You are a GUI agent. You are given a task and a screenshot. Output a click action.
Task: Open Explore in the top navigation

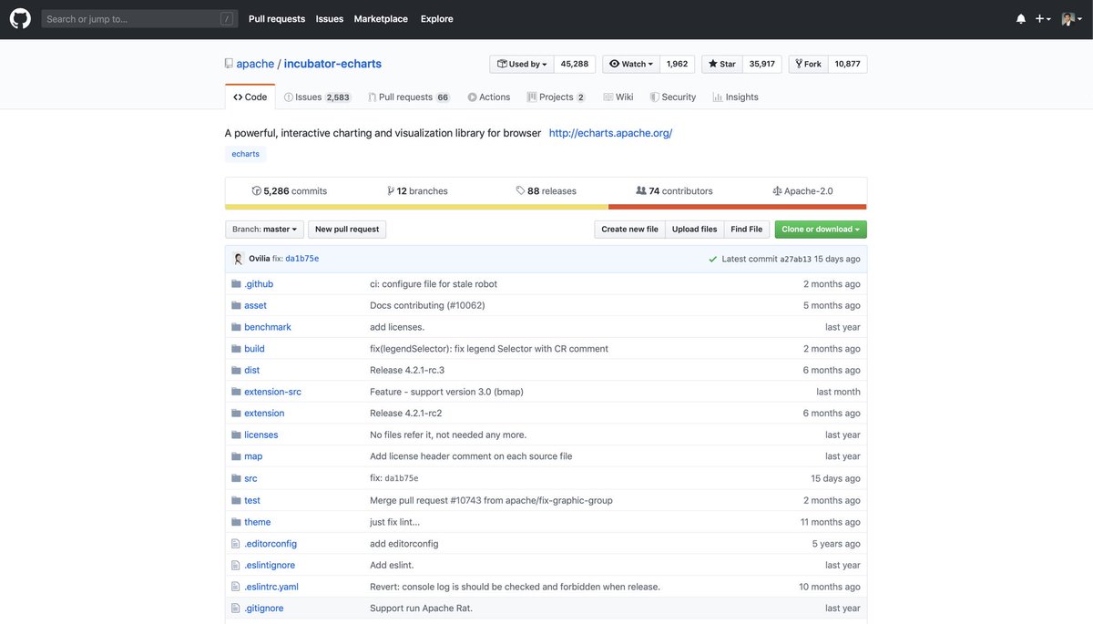tap(436, 19)
